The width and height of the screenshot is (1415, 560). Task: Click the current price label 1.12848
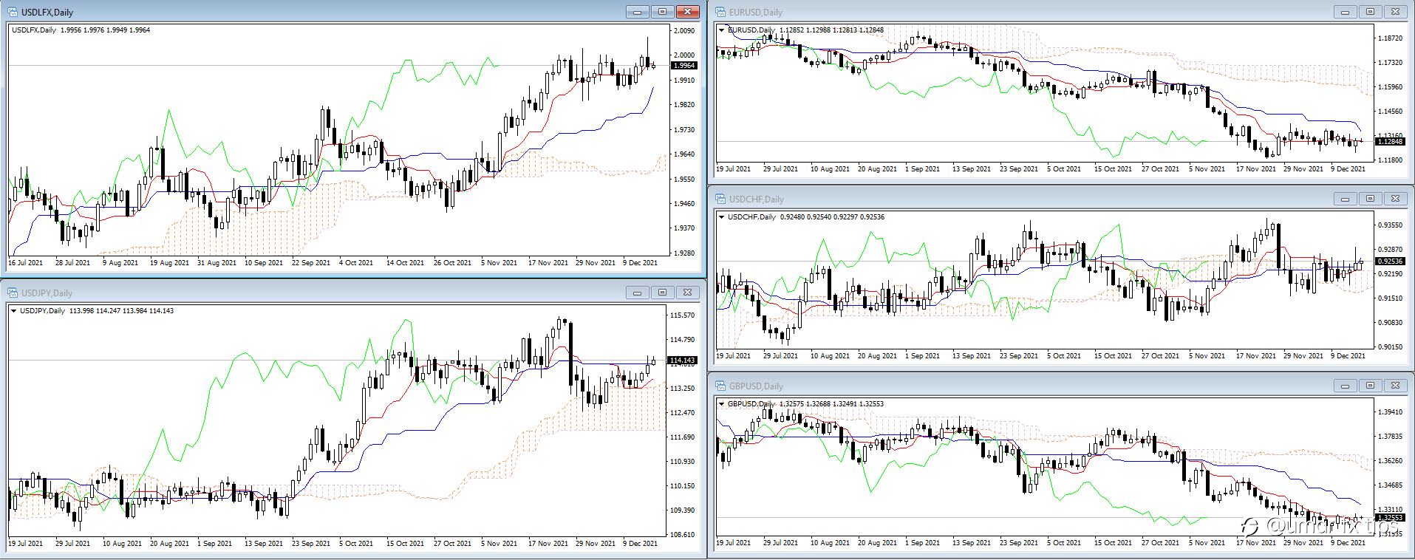pyautogui.click(x=1390, y=141)
